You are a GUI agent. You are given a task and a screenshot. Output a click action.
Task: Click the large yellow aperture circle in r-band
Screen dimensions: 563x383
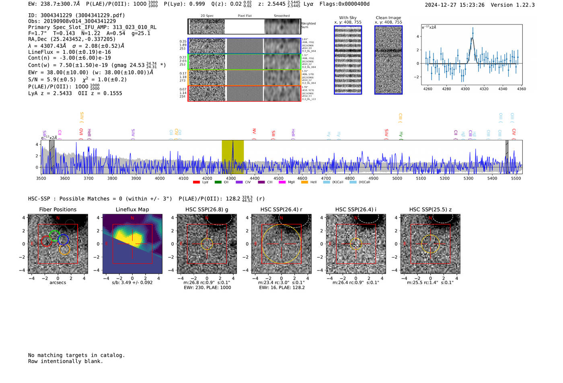tap(281, 244)
